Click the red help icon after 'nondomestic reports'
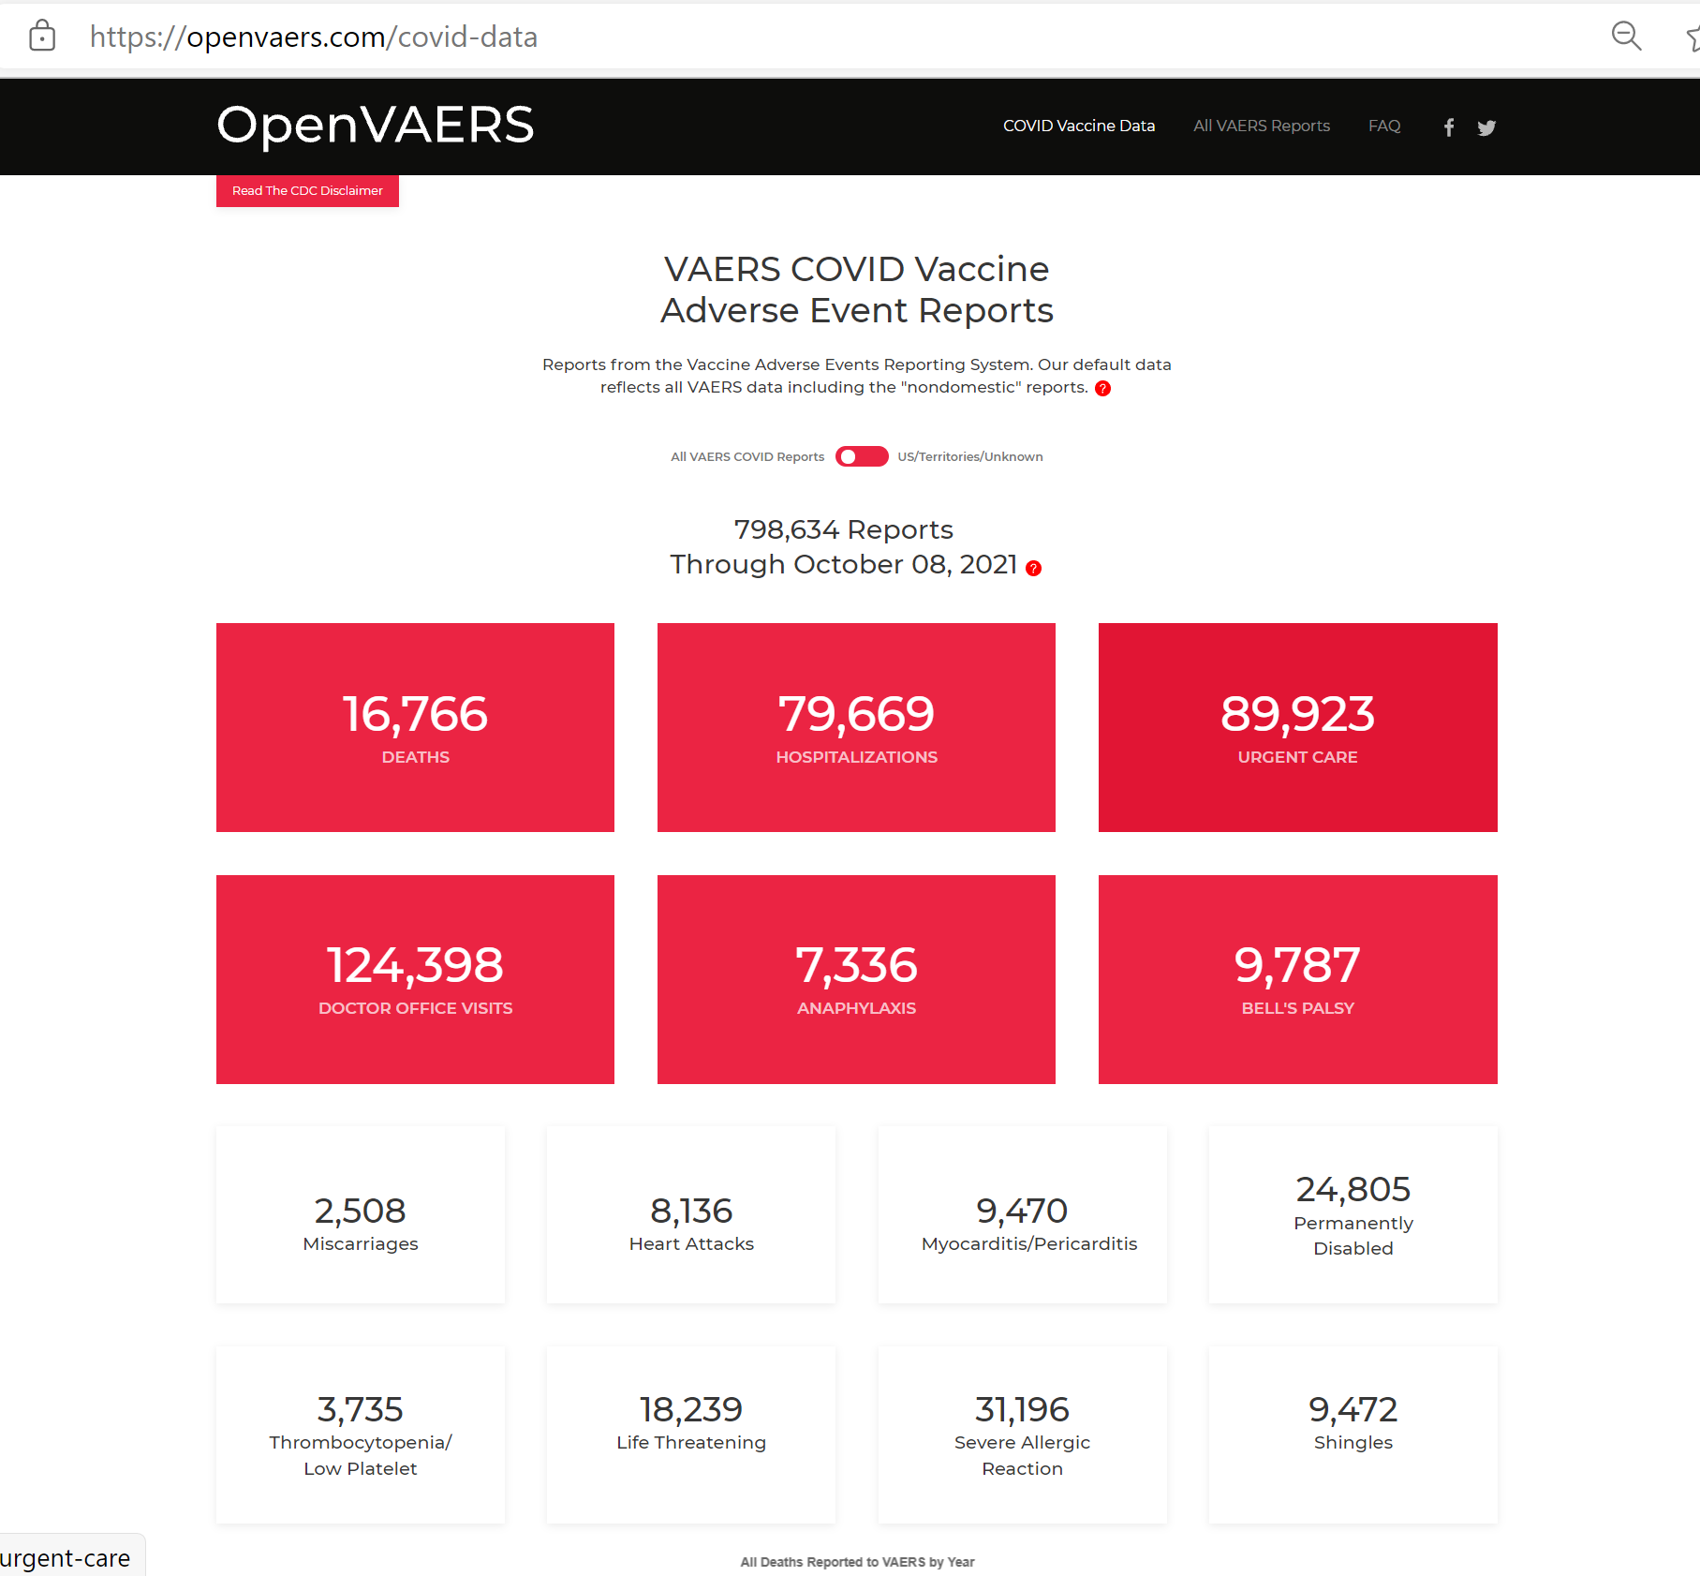Viewport: 1700px width, 1576px height. tap(1102, 388)
